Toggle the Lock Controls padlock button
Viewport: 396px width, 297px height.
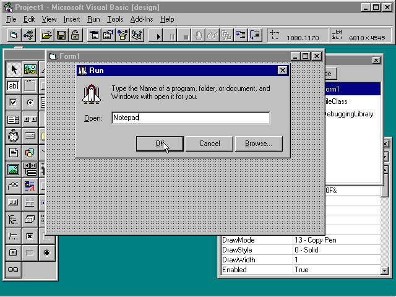click(x=74, y=35)
